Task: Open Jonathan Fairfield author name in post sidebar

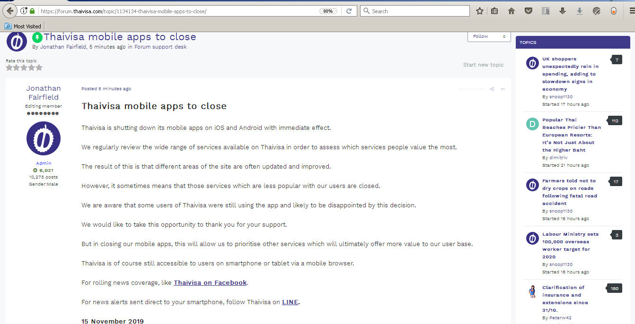Action: pyautogui.click(x=44, y=93)
